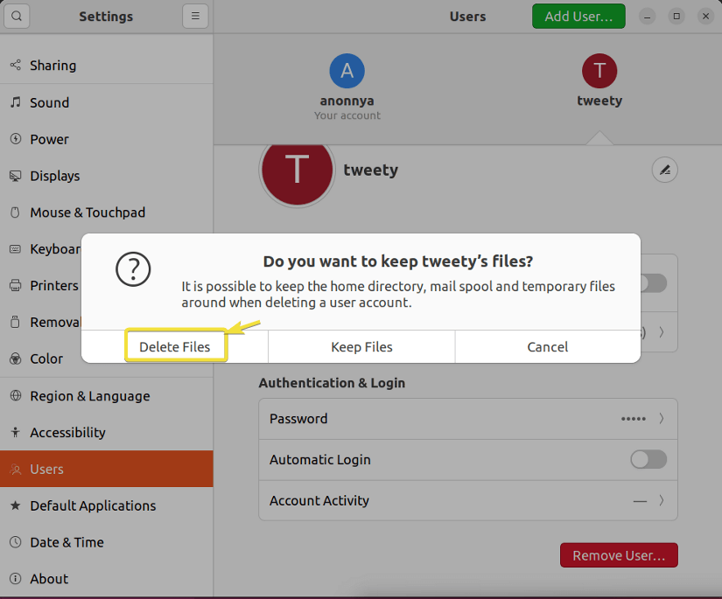Open Accessibility settings panel
The image size is (722, 599).
[107, 432]
